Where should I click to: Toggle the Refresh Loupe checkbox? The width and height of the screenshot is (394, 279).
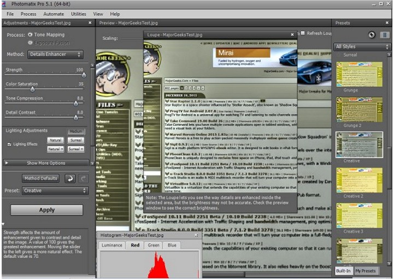tap(303, 33)
